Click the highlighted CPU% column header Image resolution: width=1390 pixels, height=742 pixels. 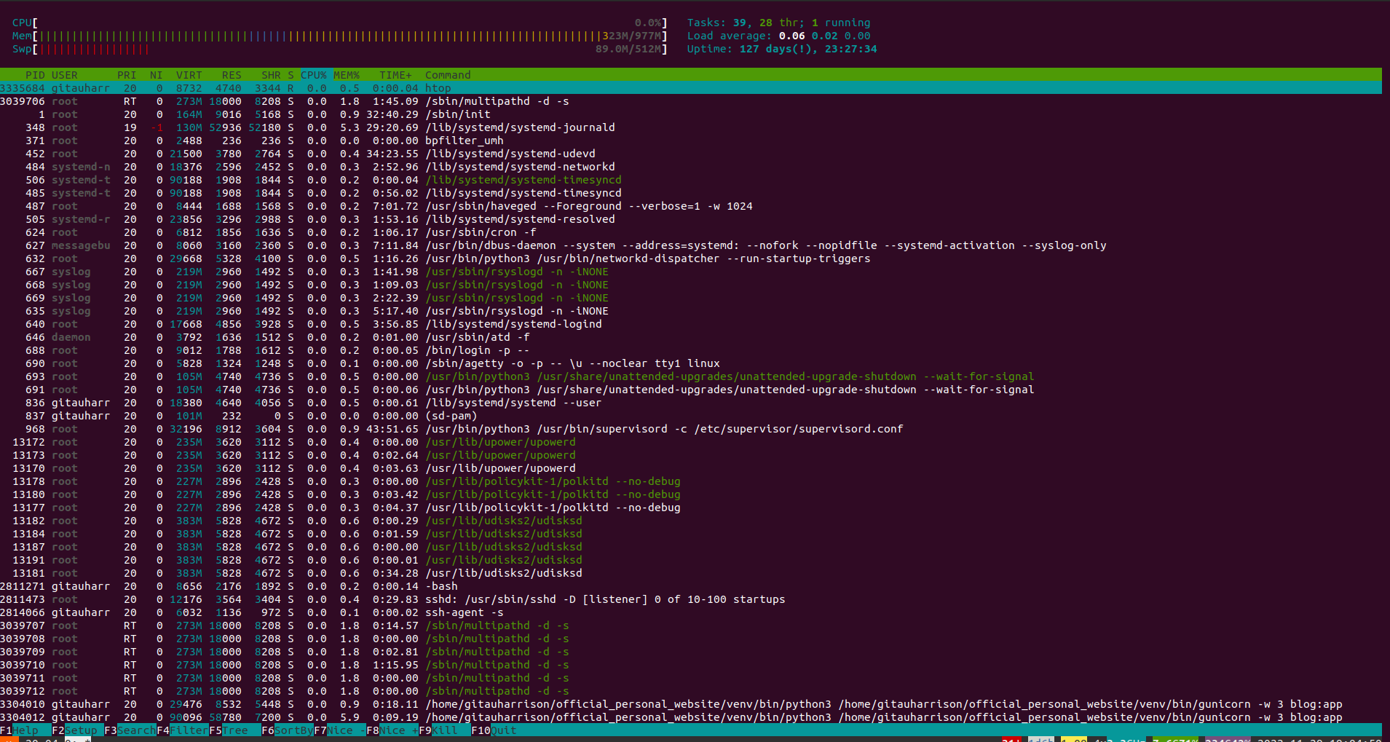[314, 75]
